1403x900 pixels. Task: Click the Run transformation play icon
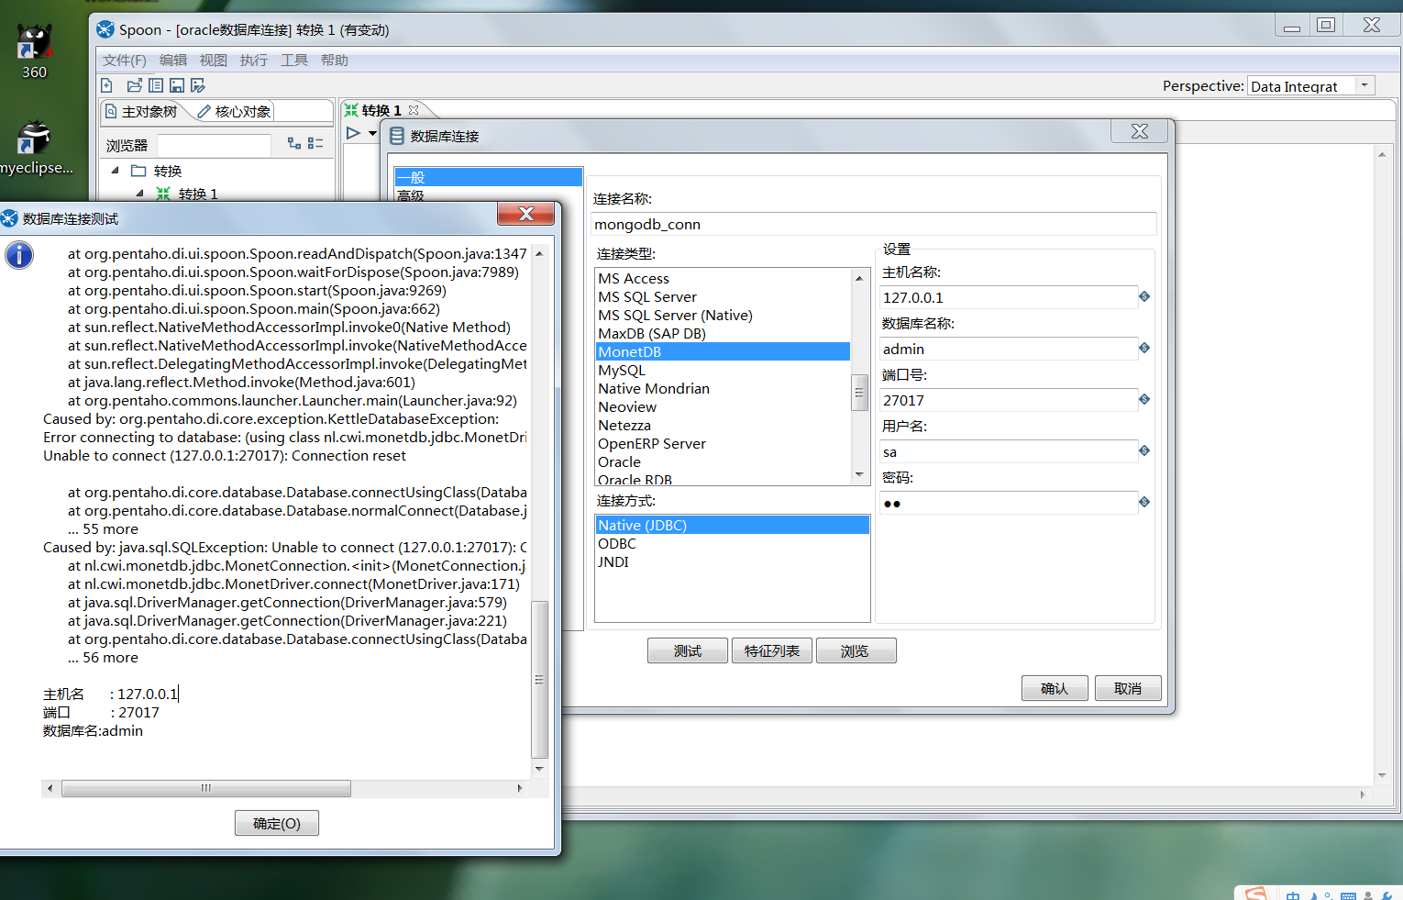click(353, 133)
